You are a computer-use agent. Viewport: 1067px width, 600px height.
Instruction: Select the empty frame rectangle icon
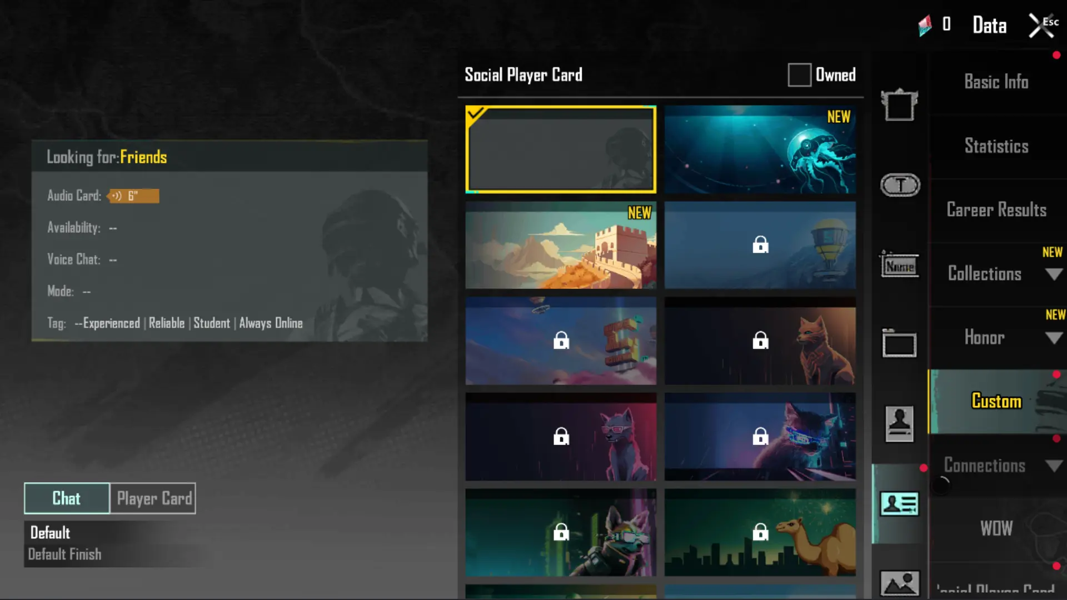[900, 344]
